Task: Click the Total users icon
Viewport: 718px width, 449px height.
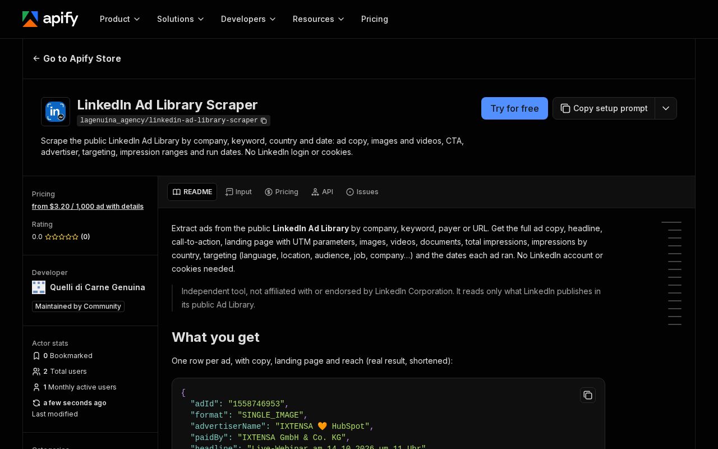Action: pyautogui.click(x=36, y=372)
